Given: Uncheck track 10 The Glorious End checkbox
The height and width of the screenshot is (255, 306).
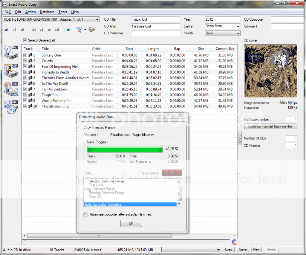Looking at the screenshot, I should (25, 106).
